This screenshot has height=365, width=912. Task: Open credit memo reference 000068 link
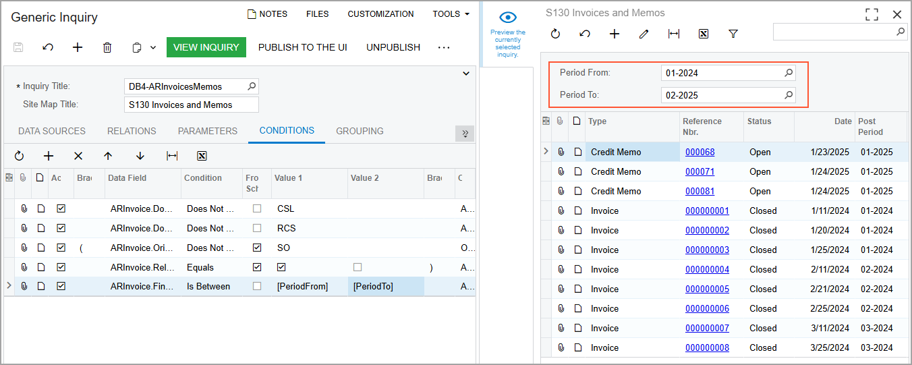[x=700, y=152]
